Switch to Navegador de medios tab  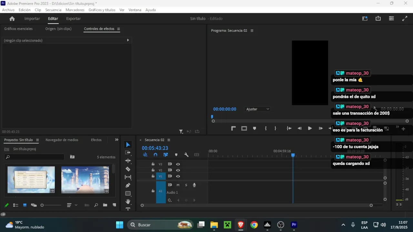[x=62, y=140]
